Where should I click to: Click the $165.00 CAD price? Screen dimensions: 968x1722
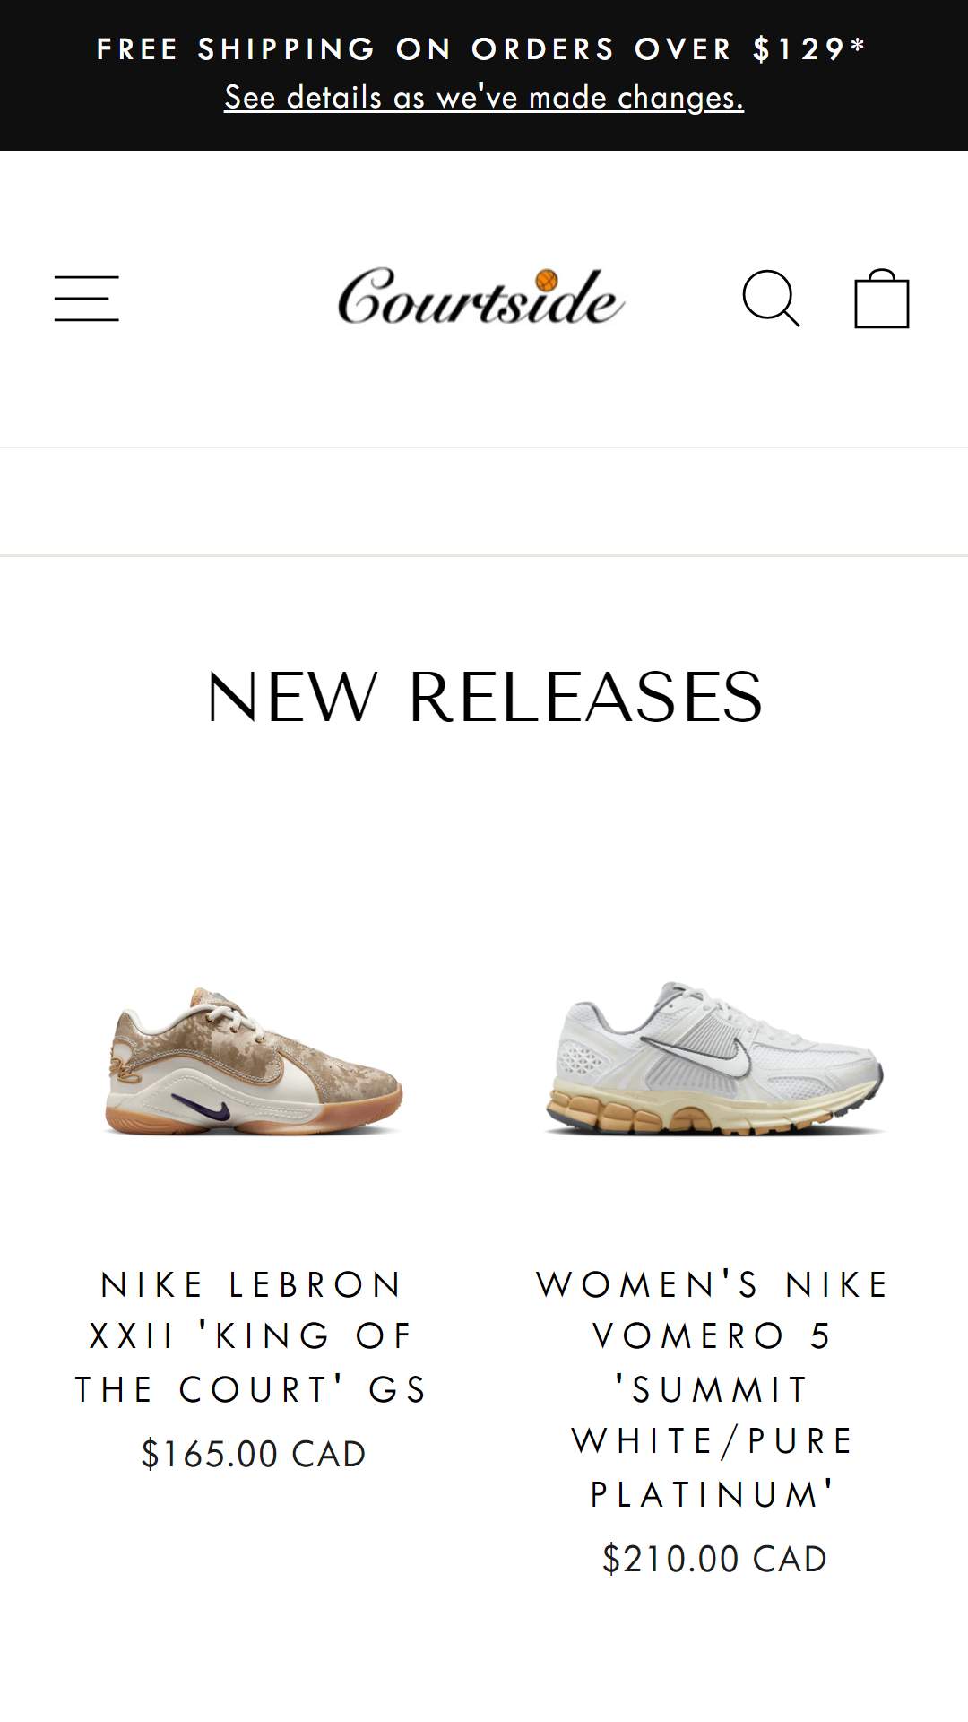click(254, 1454)
